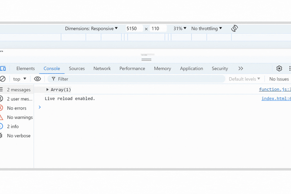
Task: Go to the Memory tab
Action: tap(162, 68)
